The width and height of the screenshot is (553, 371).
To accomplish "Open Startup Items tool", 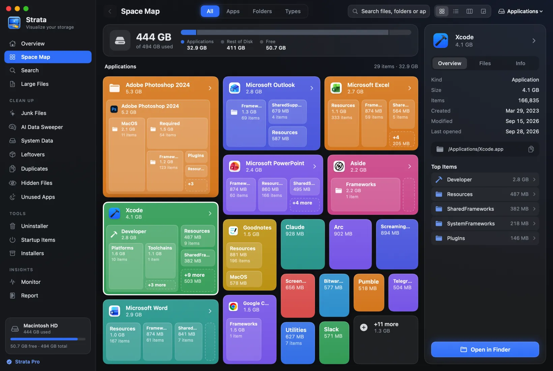I will click(48, 240).
